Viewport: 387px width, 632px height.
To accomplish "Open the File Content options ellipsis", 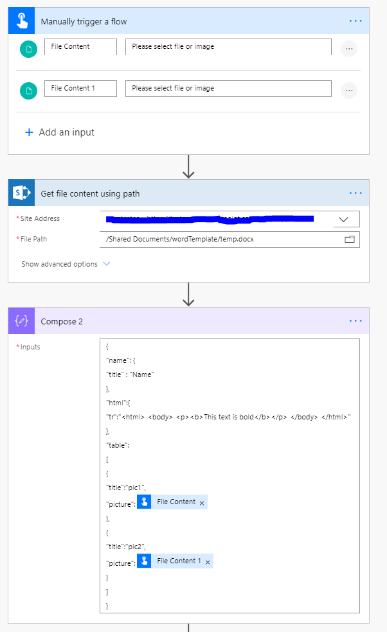I will pos(349,49).
